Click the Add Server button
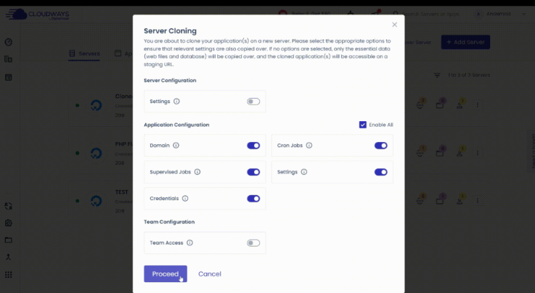Image resolution: width=535 pixels, height=293 pixels. click(465, 43)
